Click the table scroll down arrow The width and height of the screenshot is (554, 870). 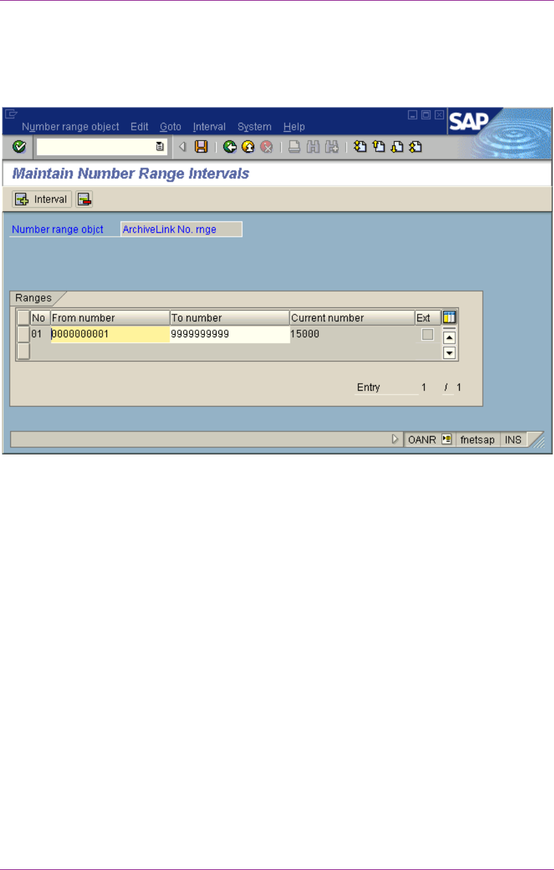(x=450, y=352)
